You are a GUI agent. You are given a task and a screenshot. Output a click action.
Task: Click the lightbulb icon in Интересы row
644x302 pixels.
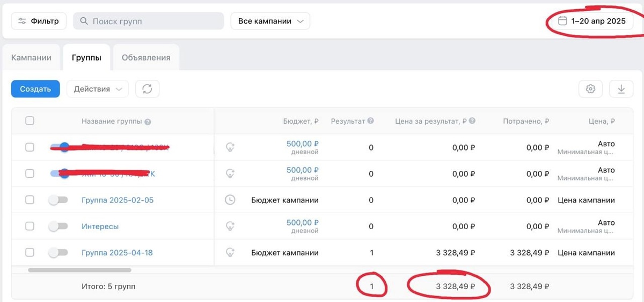click(x=230, y=226)
